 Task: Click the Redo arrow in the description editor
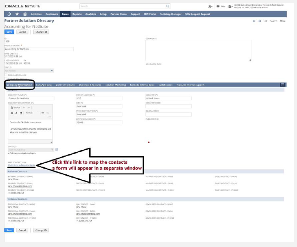[29, 107]
